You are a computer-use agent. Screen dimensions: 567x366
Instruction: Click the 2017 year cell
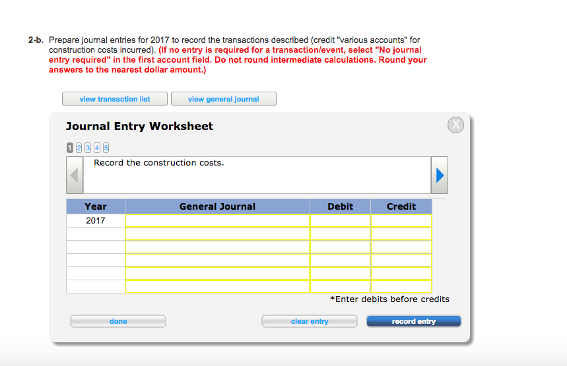pyautogui.click(x=96, y=221)
